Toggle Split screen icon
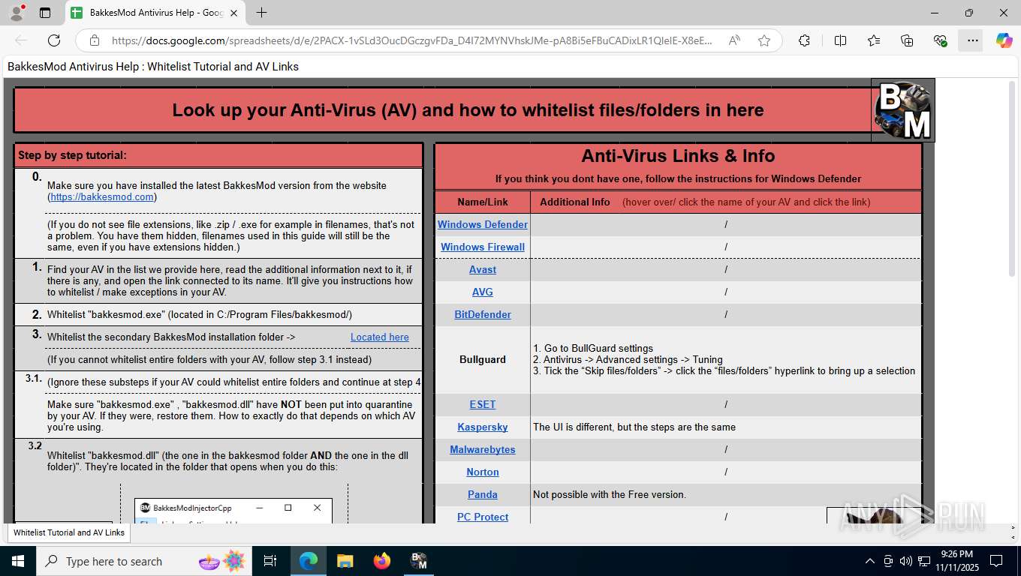This screenshot has width=1021, height=576. [841, 40]
